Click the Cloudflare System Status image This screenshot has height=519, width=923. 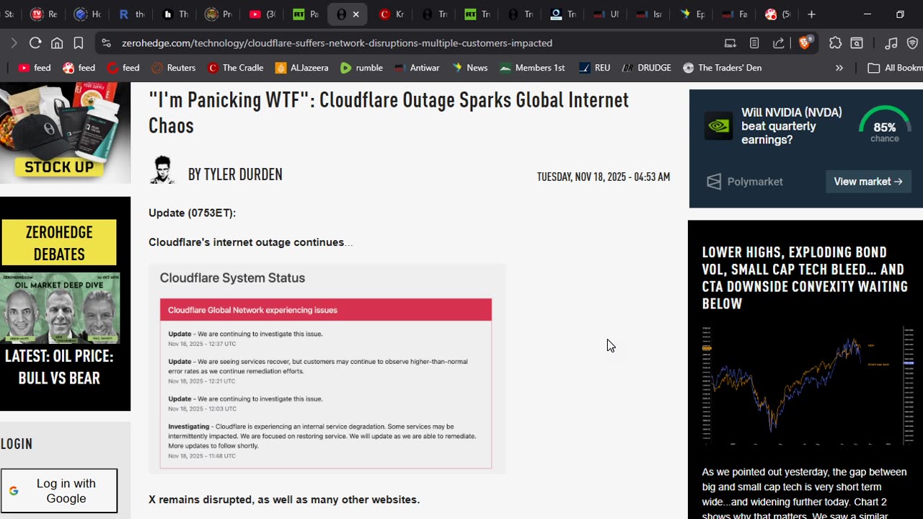coord(327,368)
